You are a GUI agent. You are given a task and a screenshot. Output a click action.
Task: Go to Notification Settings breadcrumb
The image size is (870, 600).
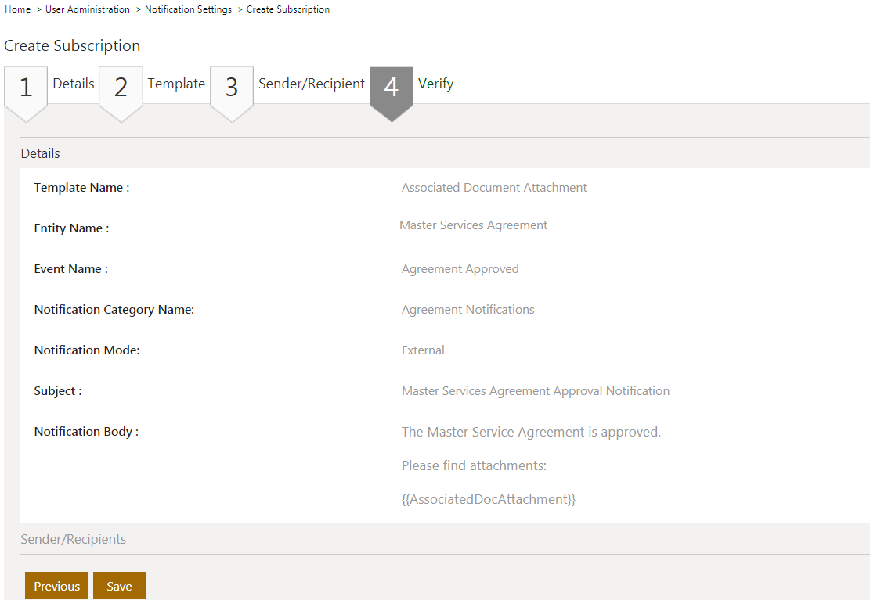point(188,9)
